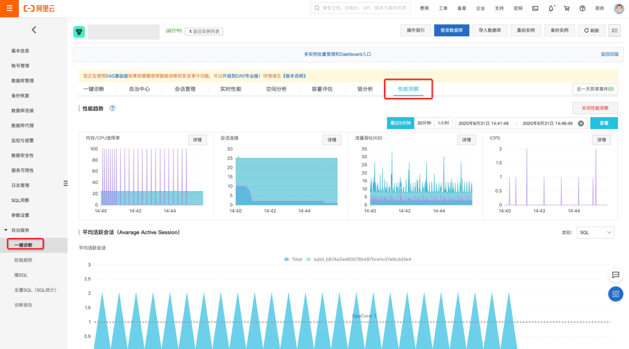Clear the date range with X icon

pyautogui.click(x=581, y=123)
